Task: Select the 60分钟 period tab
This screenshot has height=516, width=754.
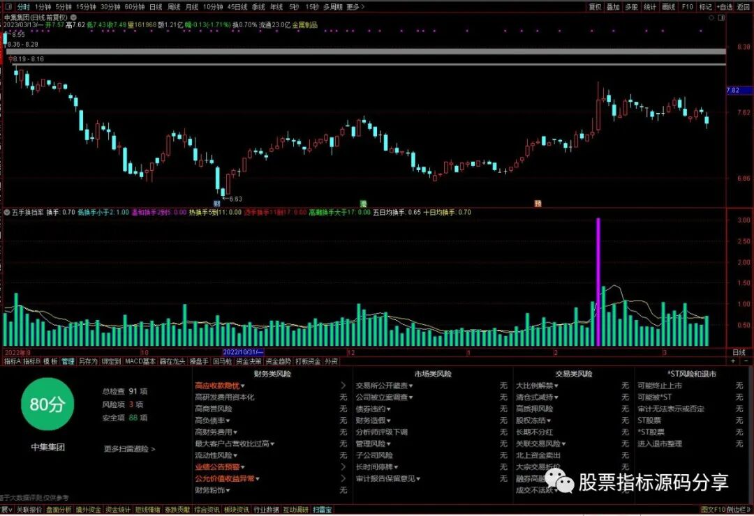Action: (134, 7)
